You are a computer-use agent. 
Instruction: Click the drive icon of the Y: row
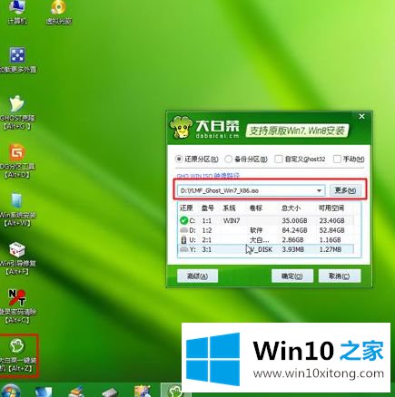click(x=183, y=249)
